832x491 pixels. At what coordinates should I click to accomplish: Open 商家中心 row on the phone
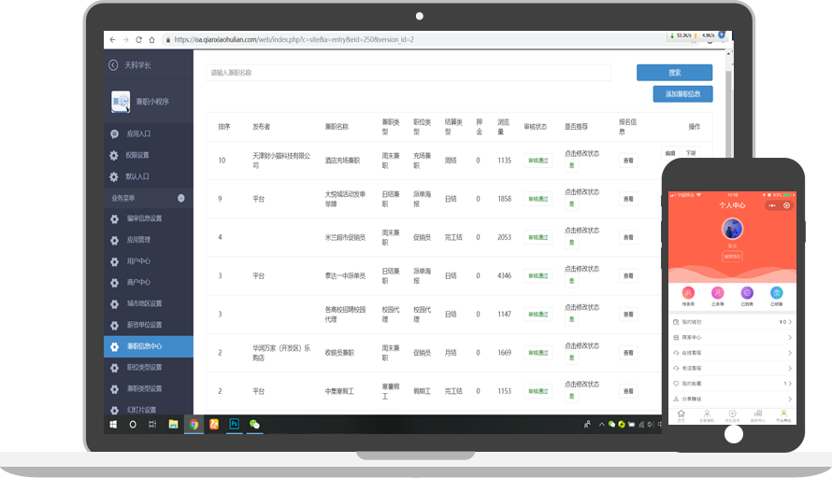732,337
